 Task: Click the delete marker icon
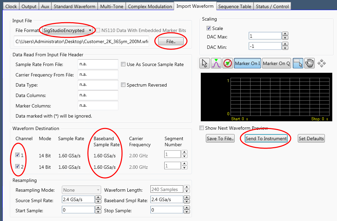[x=227, y=63]
